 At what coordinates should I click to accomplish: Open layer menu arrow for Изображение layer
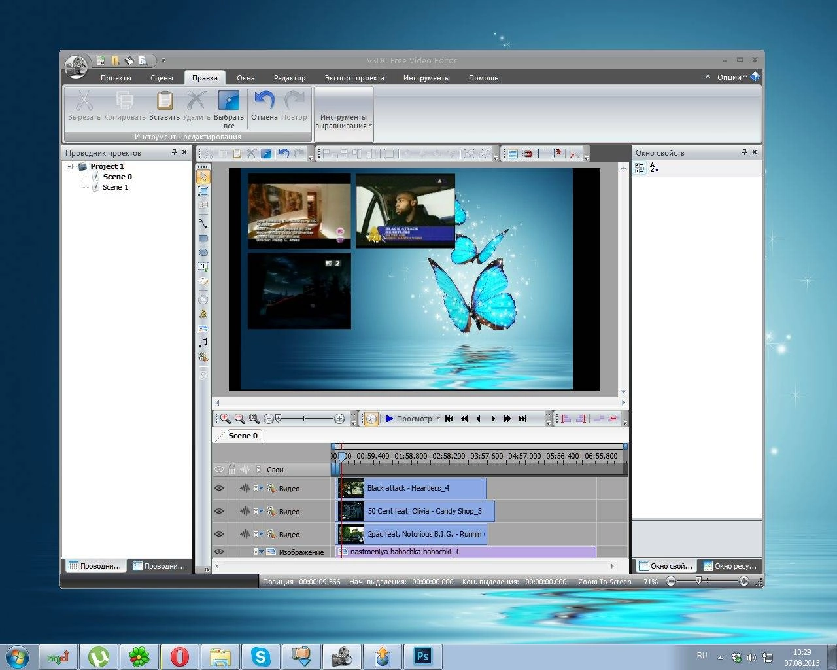coord(259,552)
